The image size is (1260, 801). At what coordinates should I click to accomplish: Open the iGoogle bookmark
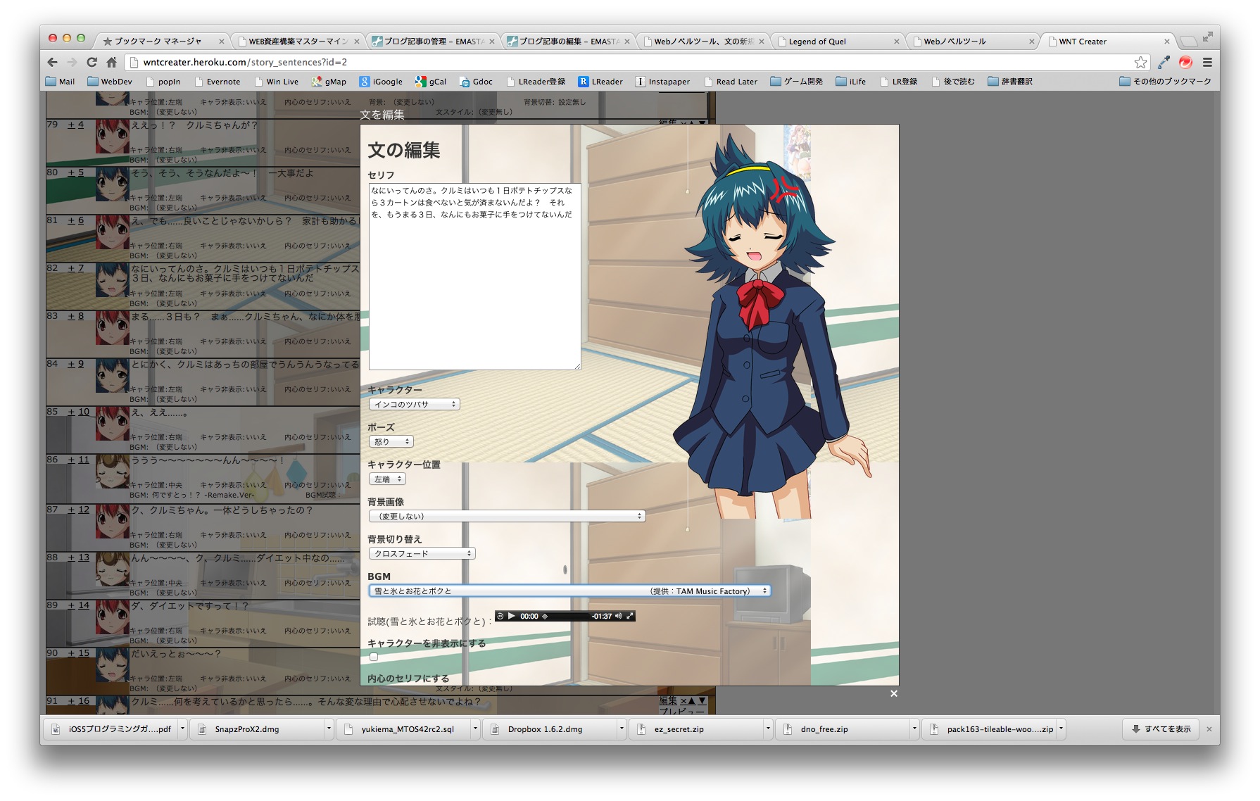pyautogui.click(x=381, y=82)
